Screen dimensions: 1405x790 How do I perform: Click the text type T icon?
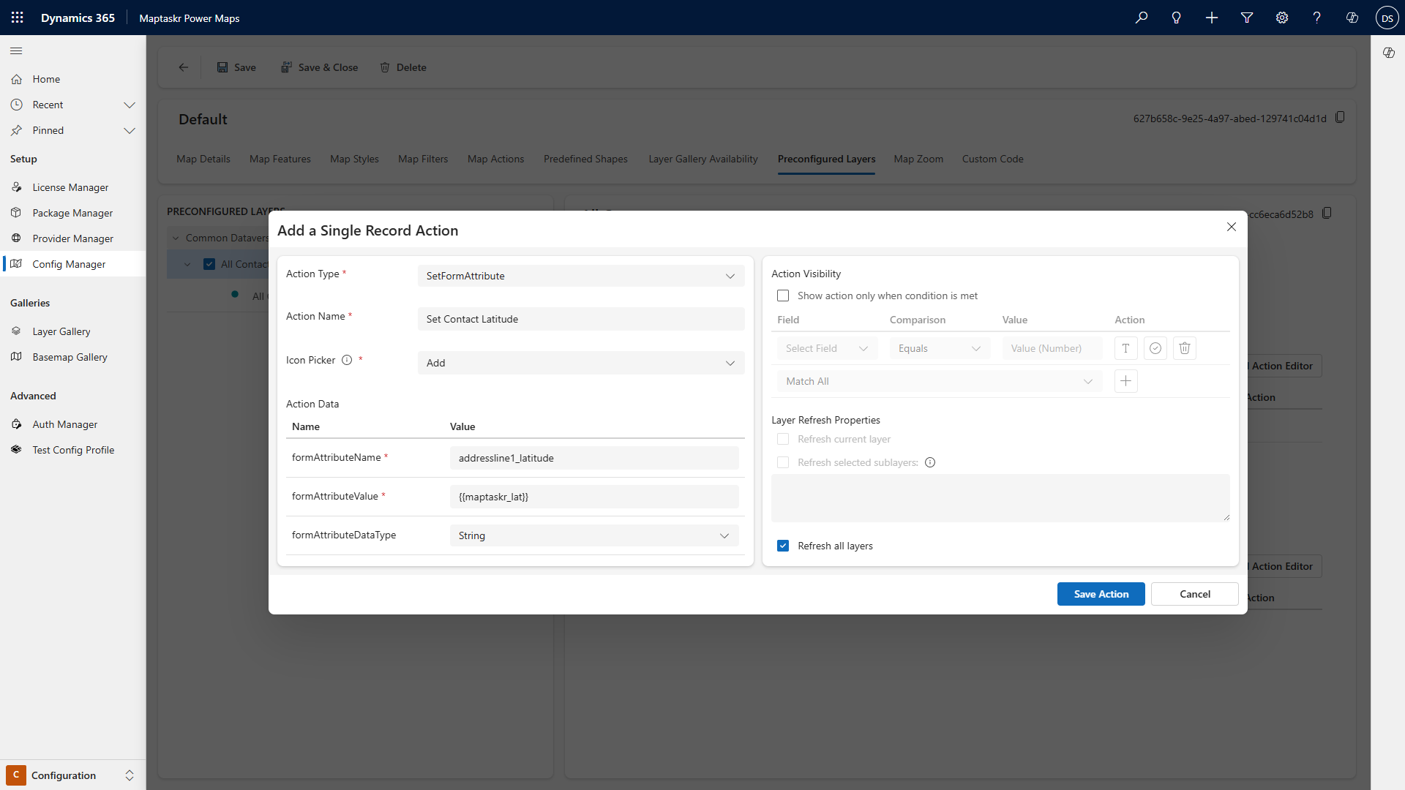pyautogui.click(x=1125, y=348)
